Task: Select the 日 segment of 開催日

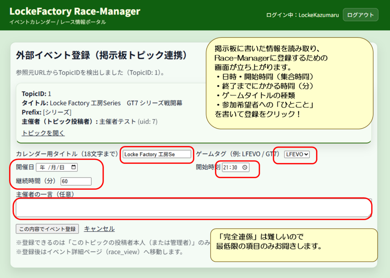Action: (x=62, y=167)
